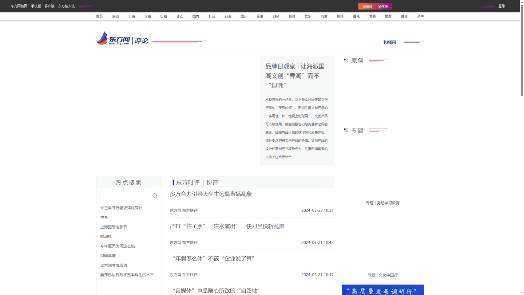Click the 2024-05-21 10:41 timestamp
The height and width of the screenshot is (295, 524).
tap(317, 275)
